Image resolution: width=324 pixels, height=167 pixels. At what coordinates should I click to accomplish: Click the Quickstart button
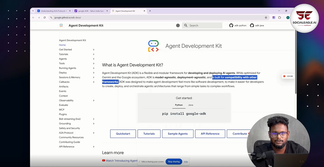click(123, 134)
